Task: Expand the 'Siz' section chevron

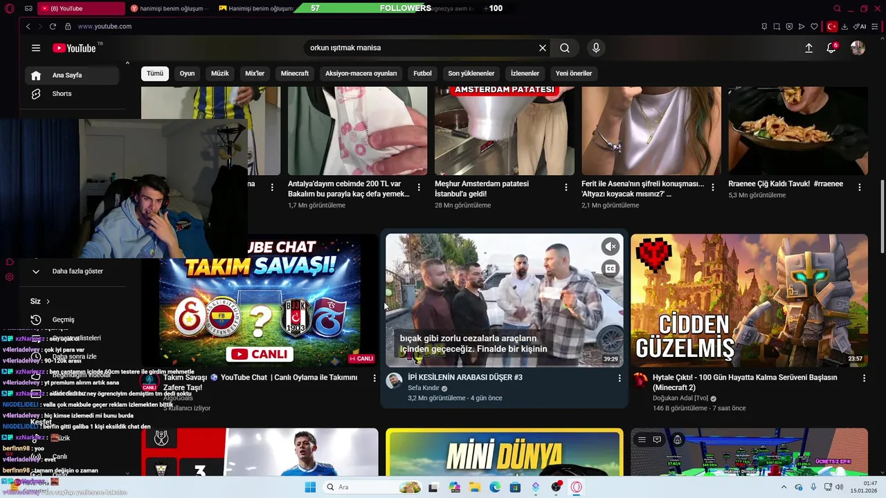Action: [x=48, y=302]
